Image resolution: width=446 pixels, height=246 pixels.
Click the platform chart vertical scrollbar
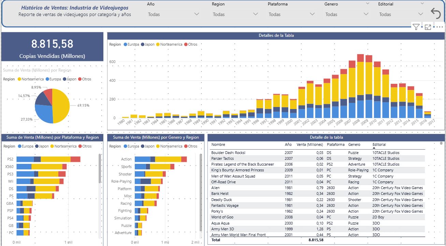100,170
